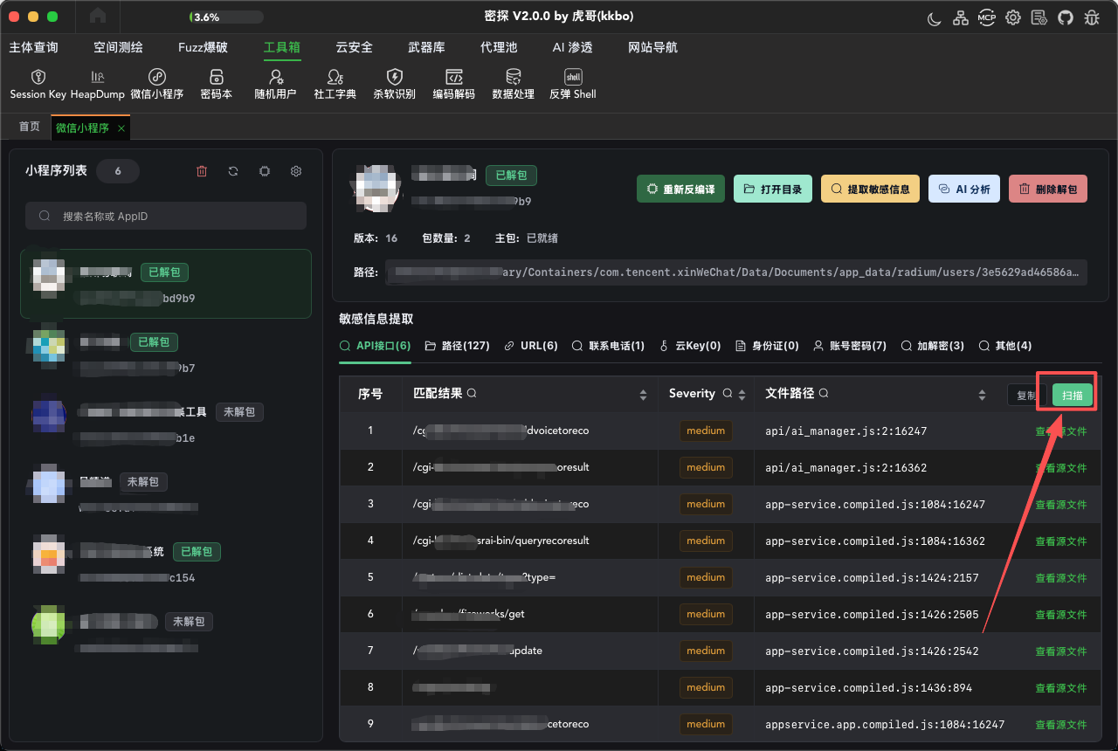Click the chip icon in mini-program list header

(x=265, y=171)
